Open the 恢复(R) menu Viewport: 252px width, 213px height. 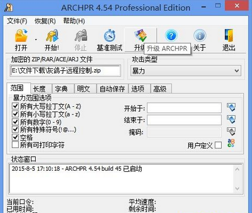(x=45, y=21)
